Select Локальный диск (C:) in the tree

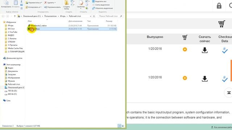click(16, 87)
